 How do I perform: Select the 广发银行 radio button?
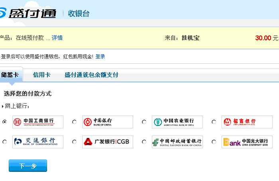pos(75,142)
